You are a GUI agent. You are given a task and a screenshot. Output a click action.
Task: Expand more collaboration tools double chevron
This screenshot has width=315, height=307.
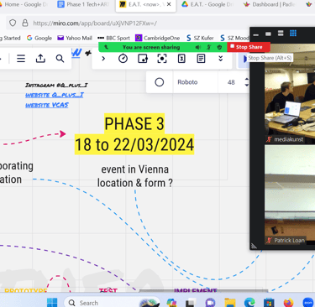pos(221,58)
